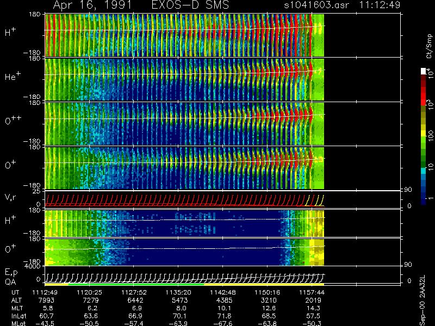Click the 'UT' row label

[16, 292]
